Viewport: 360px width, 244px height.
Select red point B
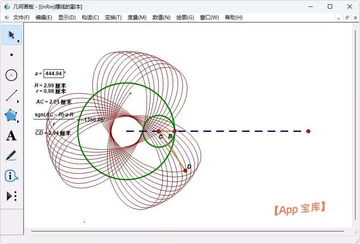click(x=174, y=131)
